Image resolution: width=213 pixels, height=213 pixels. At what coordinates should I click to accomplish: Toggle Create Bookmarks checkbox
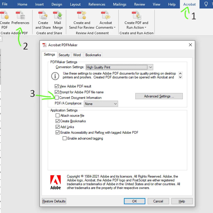(x=57, y=121)
